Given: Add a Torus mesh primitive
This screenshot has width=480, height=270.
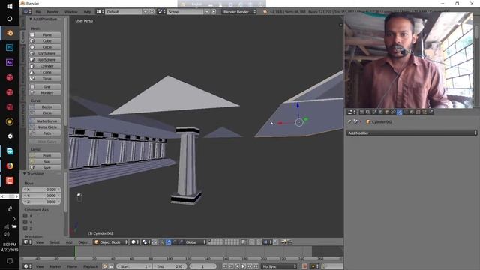Looking at the screenshot, I should click(x=45, y=78).
